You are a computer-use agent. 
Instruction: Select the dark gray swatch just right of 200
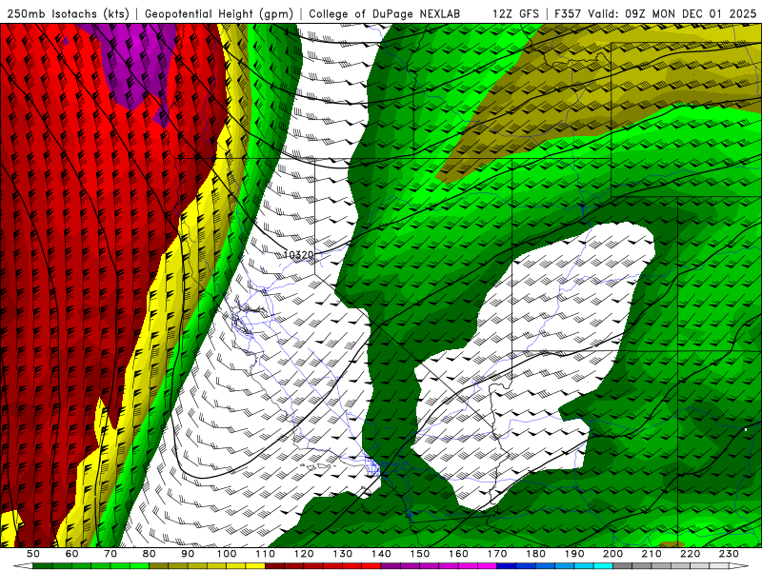click(x=623, y=566)
